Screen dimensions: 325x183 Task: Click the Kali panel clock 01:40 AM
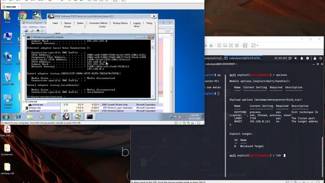280,58
